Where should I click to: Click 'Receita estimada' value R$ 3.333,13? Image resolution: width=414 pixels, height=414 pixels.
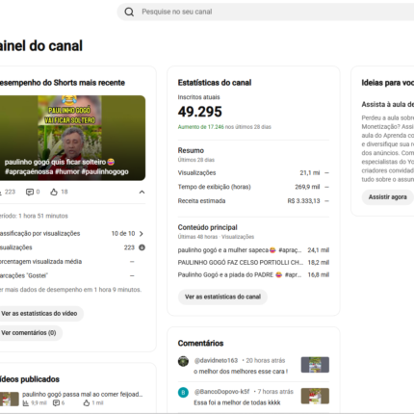303,201
